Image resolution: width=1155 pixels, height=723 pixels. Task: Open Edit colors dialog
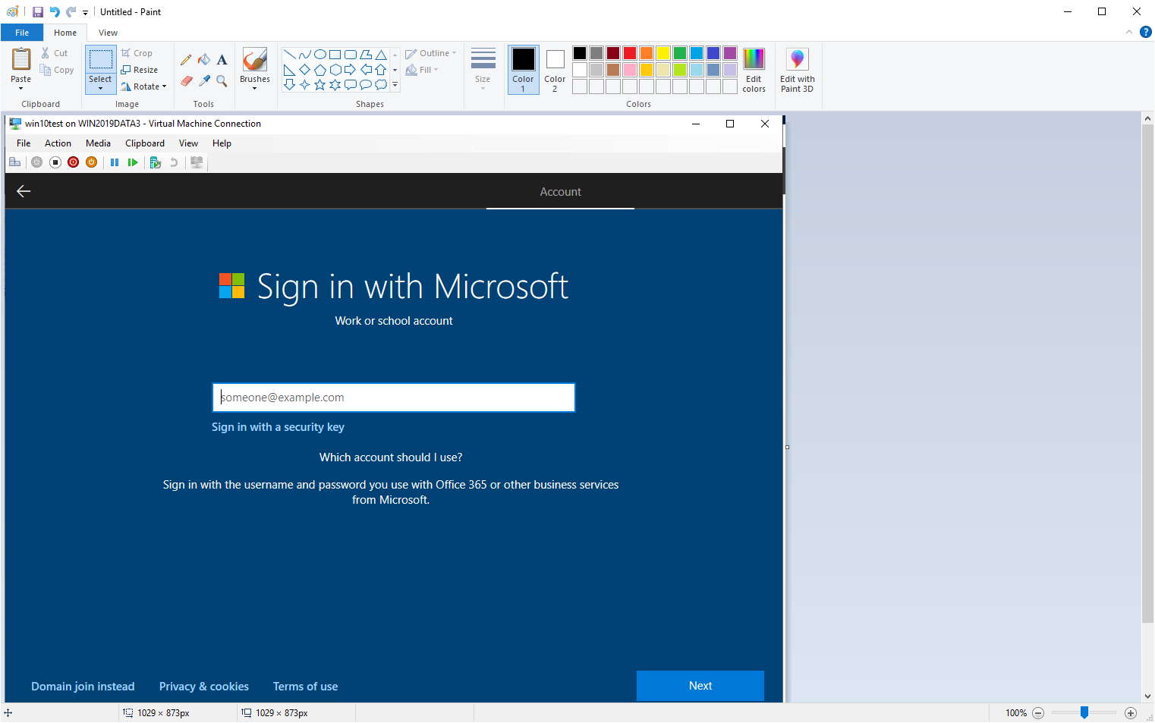pyautogui.click(x=754, y=70)
